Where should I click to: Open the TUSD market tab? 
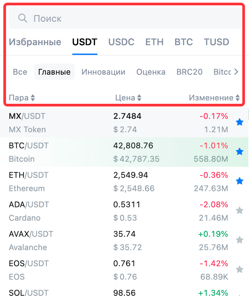point(217,42)
